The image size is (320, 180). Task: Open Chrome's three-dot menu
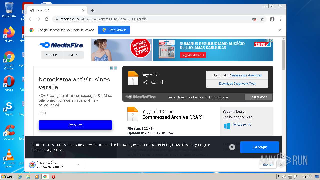click(x=280, y=19)
